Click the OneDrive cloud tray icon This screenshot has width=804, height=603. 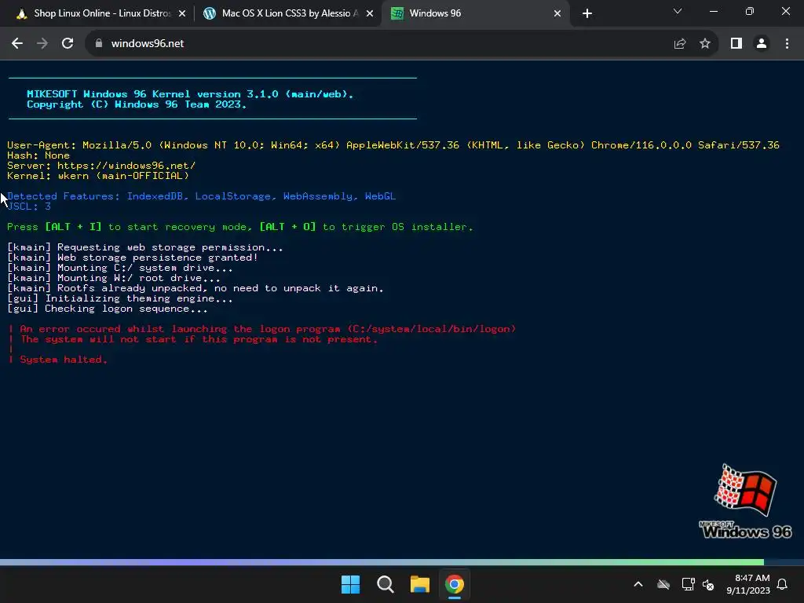[663, 584]
